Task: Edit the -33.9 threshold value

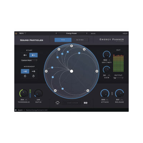Action: 24,100
